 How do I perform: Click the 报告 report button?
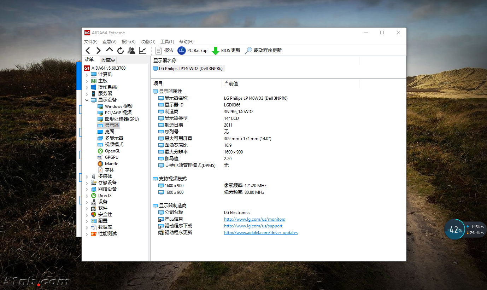(164, 51)
